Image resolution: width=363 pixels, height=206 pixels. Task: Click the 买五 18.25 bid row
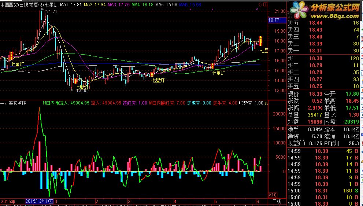[x=323, y=86]
